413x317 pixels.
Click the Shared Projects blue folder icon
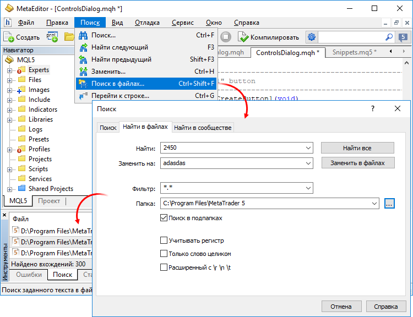click(22, 189)
